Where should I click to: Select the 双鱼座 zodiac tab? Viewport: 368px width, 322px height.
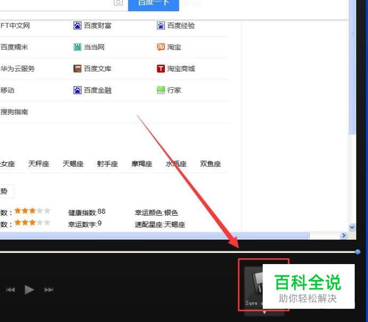click(210, 164)
